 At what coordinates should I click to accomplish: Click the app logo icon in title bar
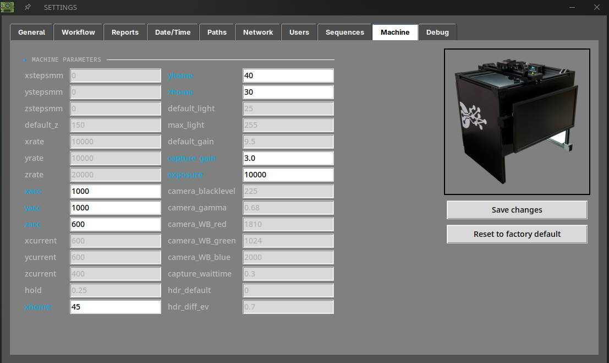pyautogui.click(x=7, y=7)
